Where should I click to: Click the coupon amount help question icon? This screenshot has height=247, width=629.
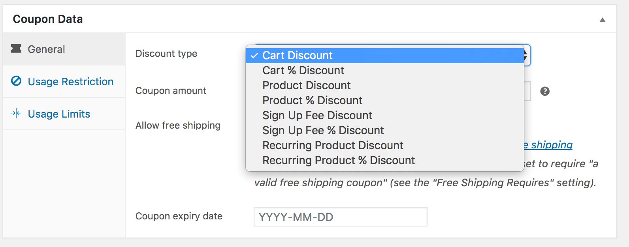(x=545, y=92)
